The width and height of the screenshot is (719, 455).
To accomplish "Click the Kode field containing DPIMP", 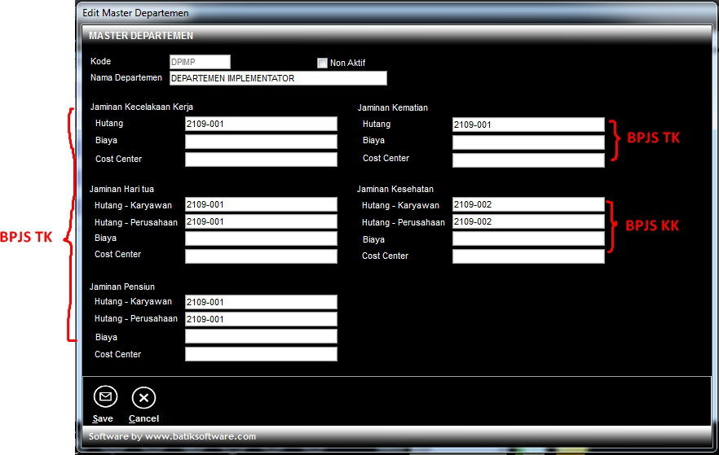I will click(x=200, y=62).
